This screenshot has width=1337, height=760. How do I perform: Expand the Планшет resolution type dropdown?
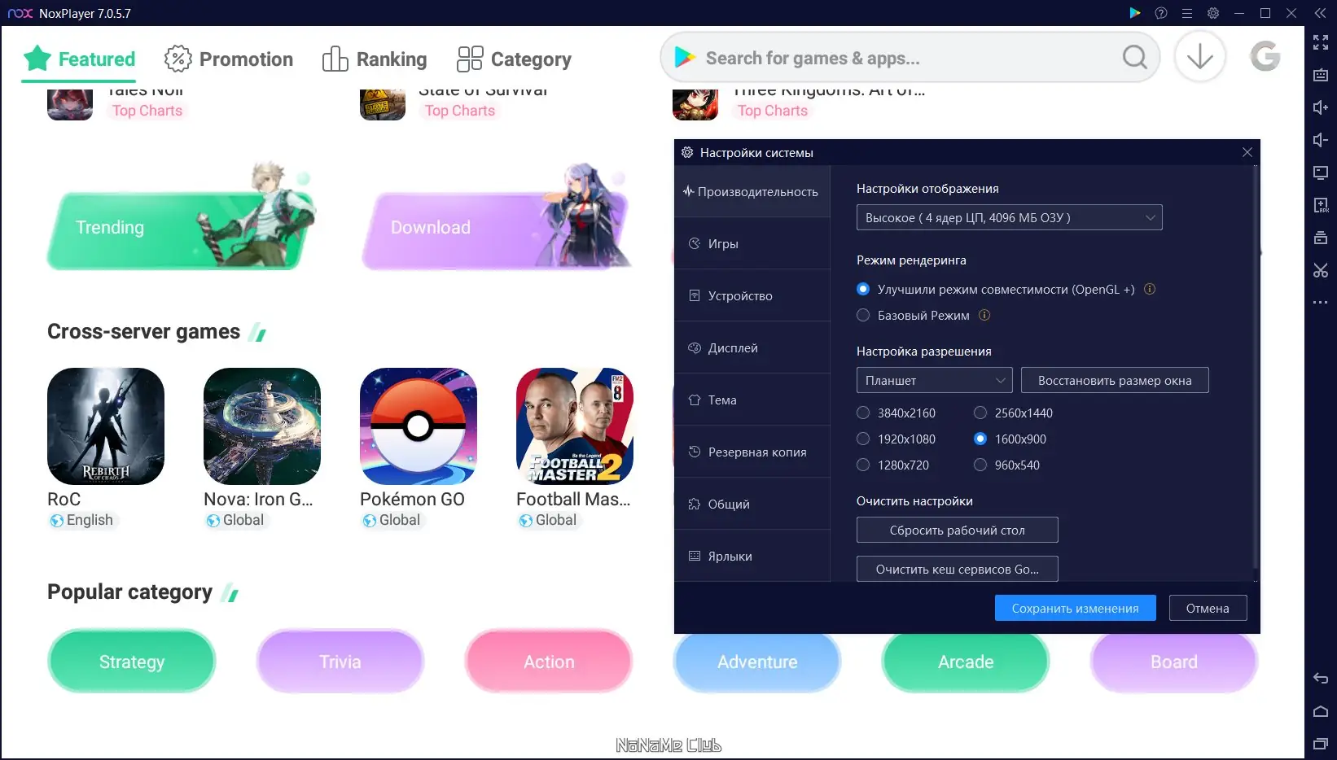[935, 380]
